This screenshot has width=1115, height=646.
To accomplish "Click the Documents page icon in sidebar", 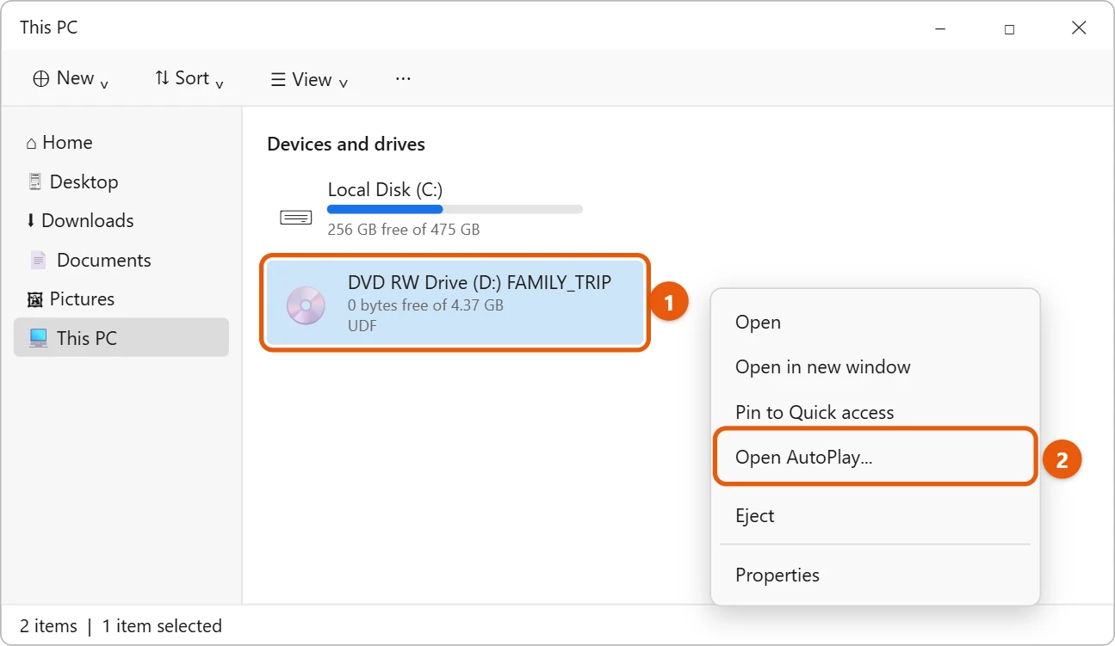I will (x=38, y=260).
